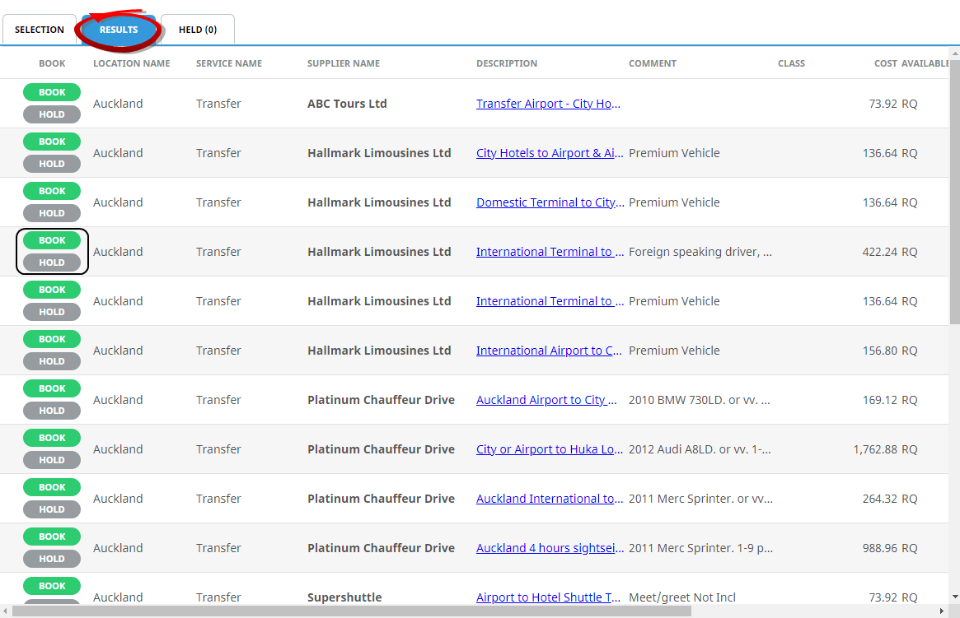Click the Cost column header
The image size is (960, 618).
coord(885,63)
